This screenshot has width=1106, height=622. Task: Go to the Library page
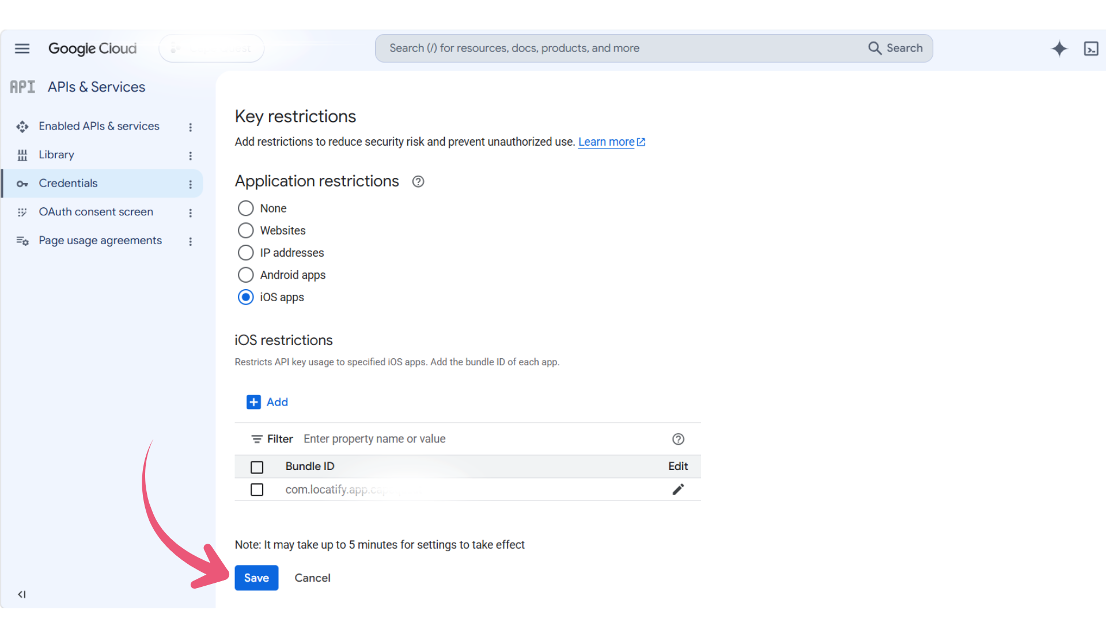[56, 155]
